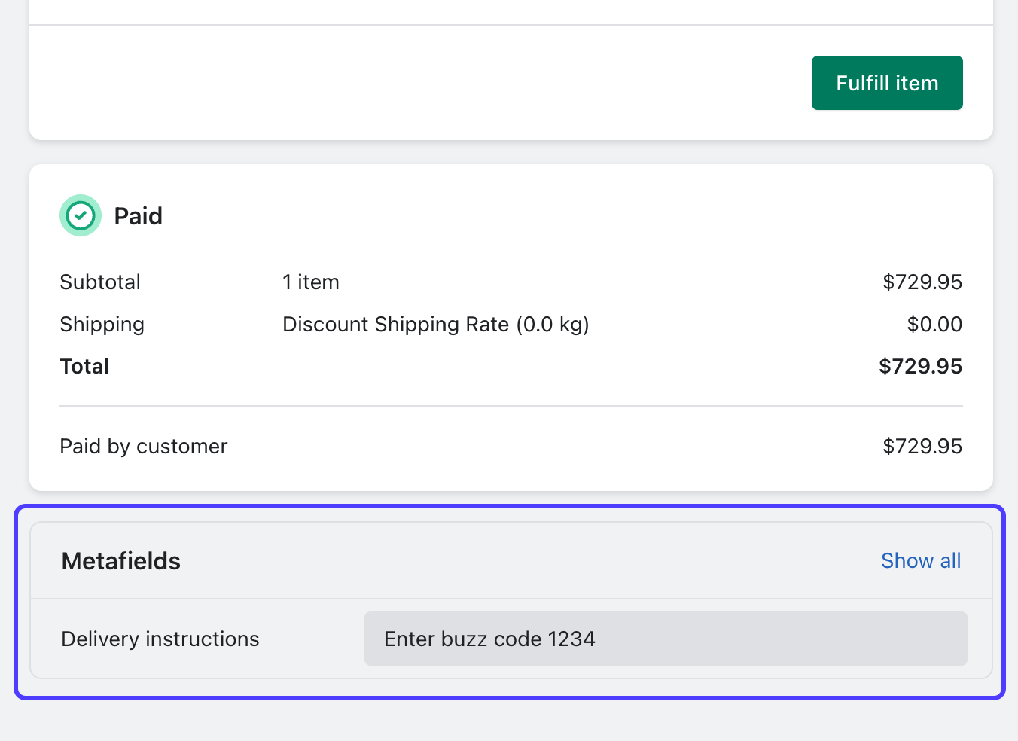Edit the Delivery instructions field
Screen dimensions: 1018x741
pyautogui.click(x=666, y=639)
